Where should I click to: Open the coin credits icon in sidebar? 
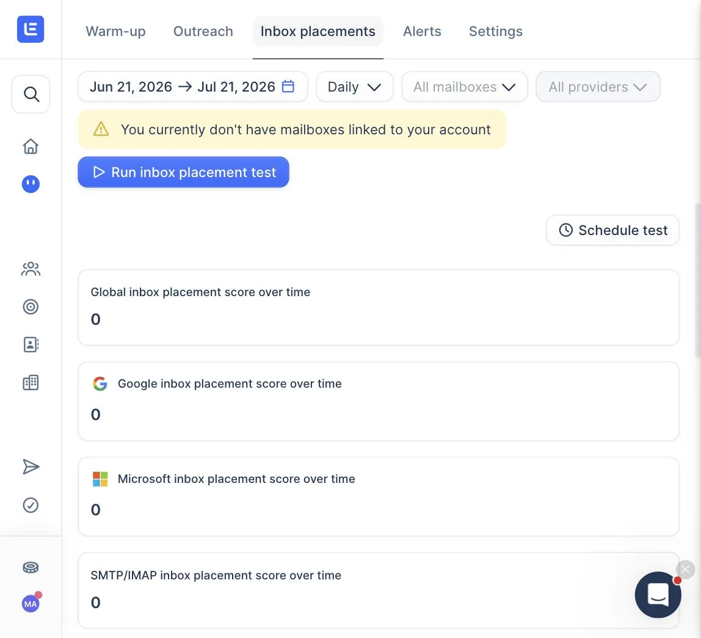click(x=31, y=567)
